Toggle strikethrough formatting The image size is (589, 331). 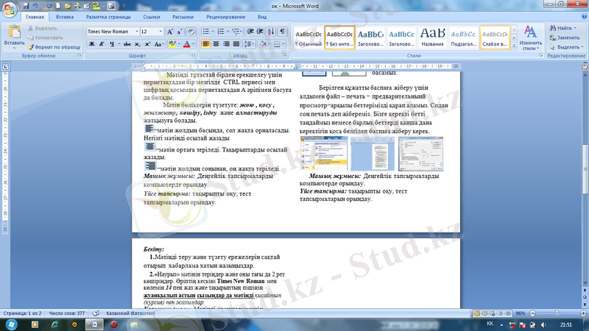coord(125,44)
